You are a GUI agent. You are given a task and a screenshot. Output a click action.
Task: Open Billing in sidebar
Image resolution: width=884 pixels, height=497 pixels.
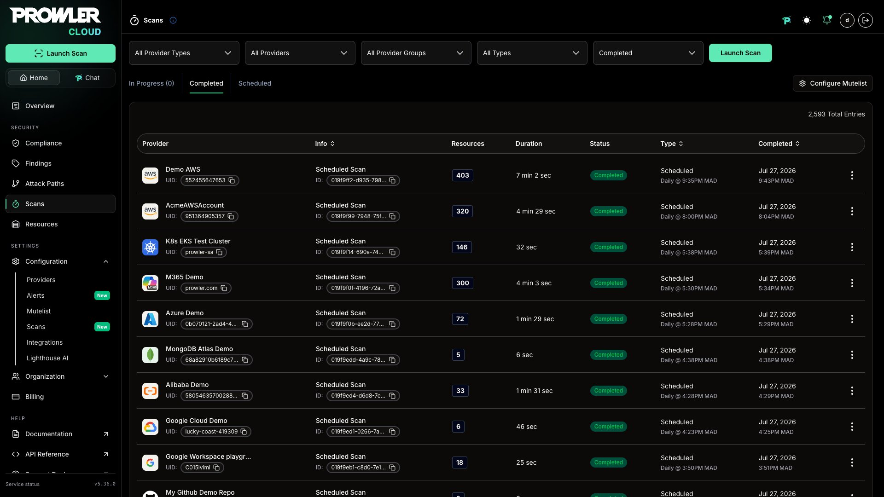60,397
